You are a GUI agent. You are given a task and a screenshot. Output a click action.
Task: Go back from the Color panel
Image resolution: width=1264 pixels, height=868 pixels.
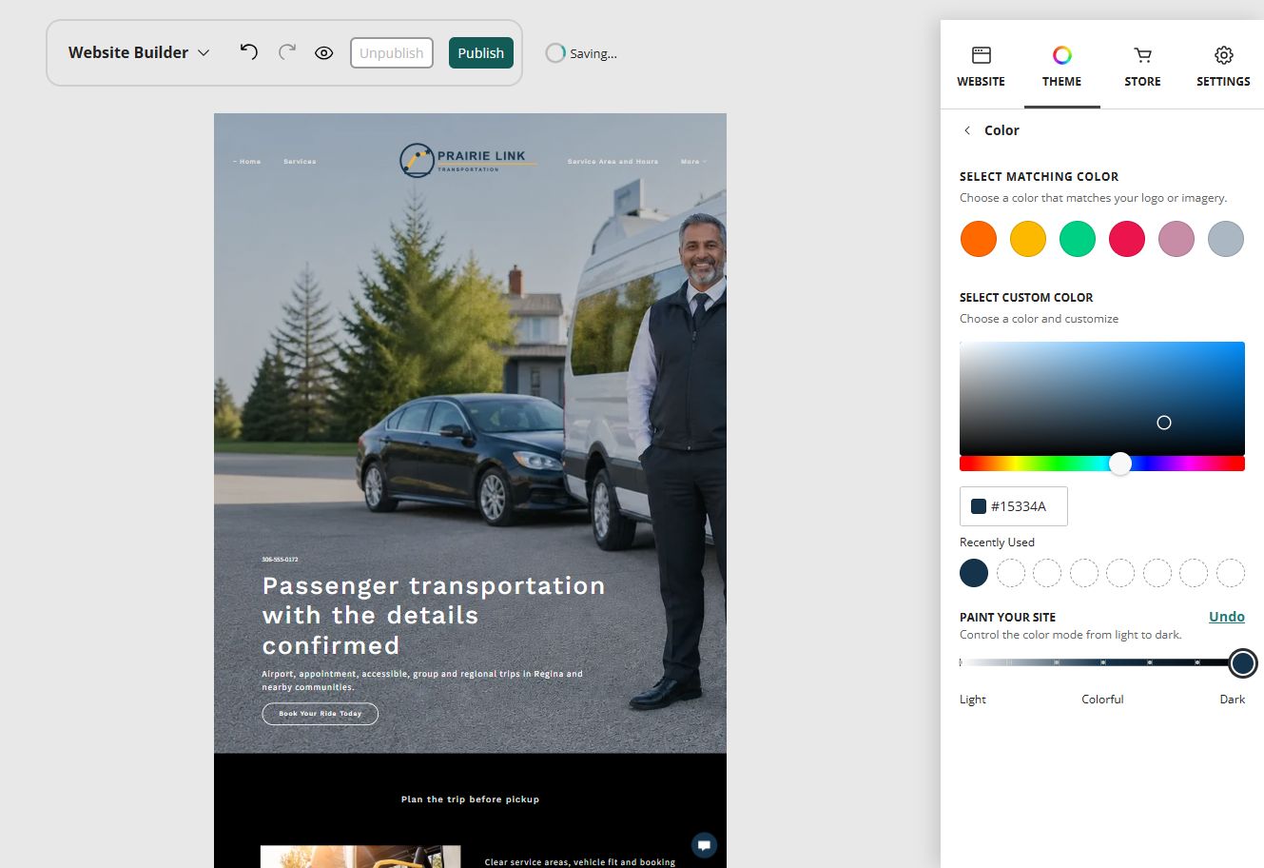click(967, 130)
